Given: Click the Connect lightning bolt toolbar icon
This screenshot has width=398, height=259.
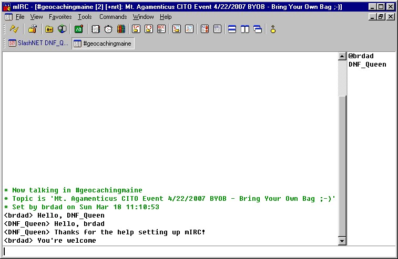Looking at the screenshot, I should click(14, 29).
